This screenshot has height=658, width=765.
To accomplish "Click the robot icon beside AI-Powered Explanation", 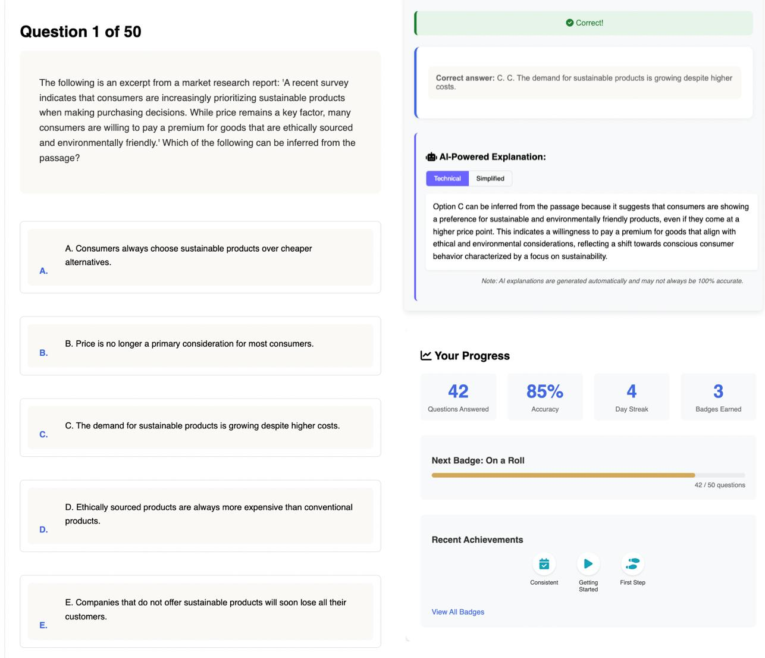I will point(431,157).
